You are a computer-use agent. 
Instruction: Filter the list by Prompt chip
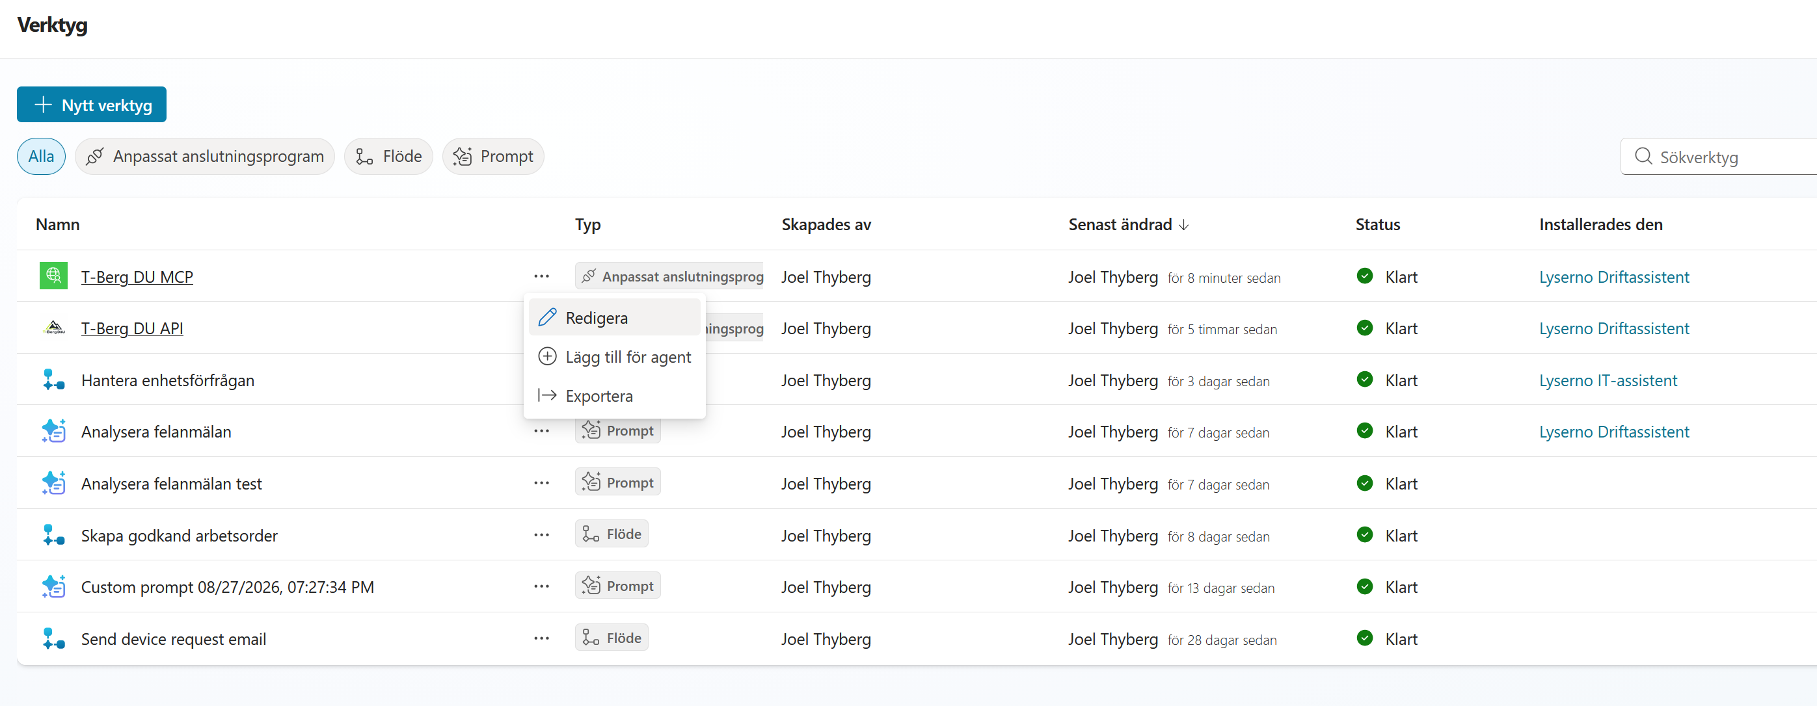tap(493, 157)
